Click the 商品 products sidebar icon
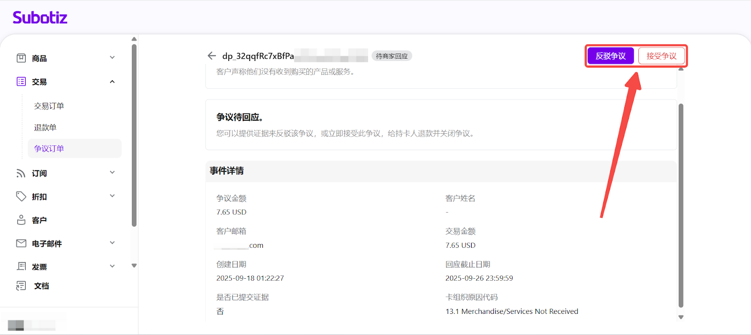Screen dimensions: 751x335 (x=21, y=58)
